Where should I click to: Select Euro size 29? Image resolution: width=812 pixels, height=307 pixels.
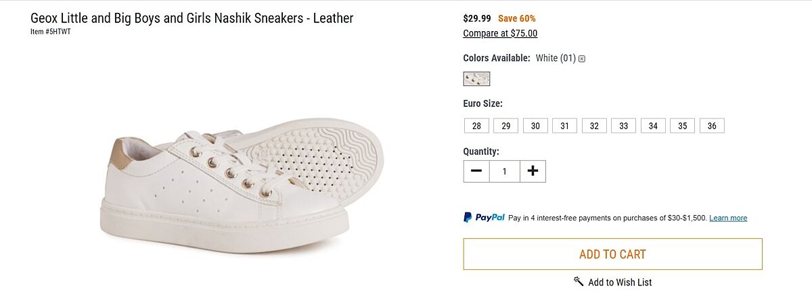[x=505, y=126]
